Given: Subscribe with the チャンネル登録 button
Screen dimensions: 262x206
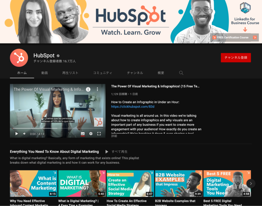Looking at the screenshot, I should 236,58.
